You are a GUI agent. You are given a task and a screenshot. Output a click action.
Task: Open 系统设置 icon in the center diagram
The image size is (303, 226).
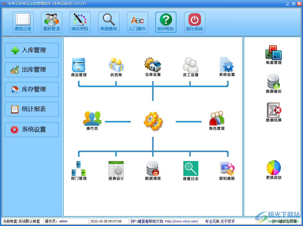tap(227, 67)
